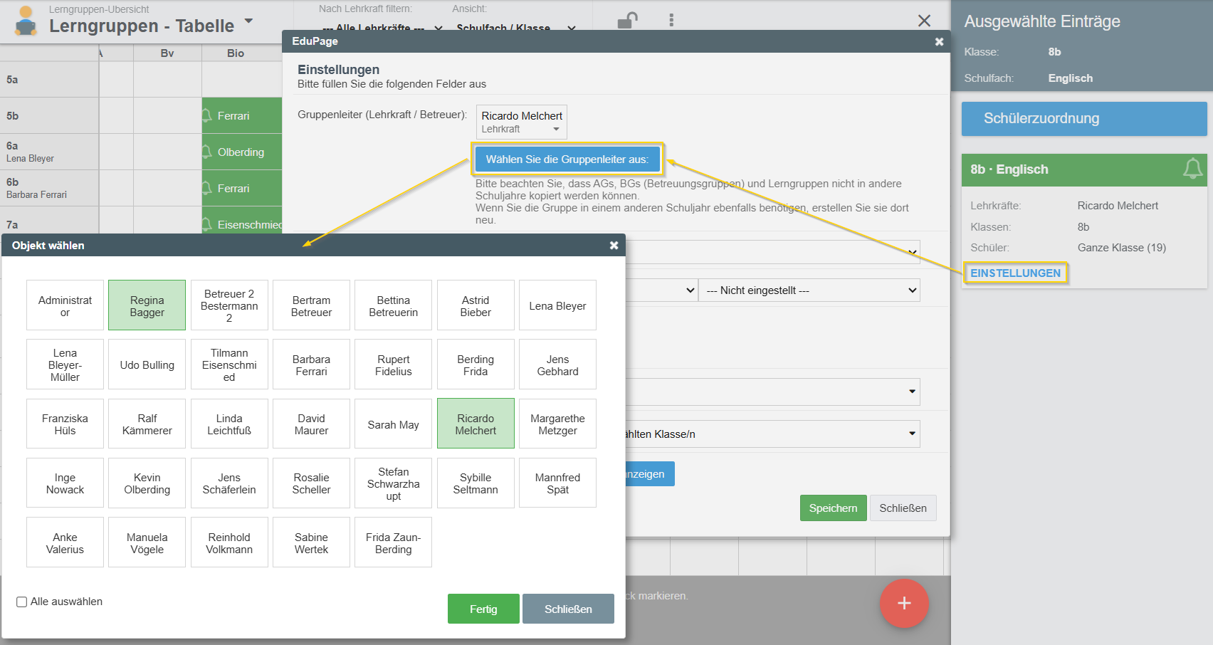Close the EduPage dialog

(939, 42)
